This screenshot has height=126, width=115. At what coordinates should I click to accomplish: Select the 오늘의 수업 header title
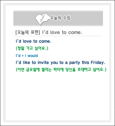pyautogui.click(x=60, y=18)
